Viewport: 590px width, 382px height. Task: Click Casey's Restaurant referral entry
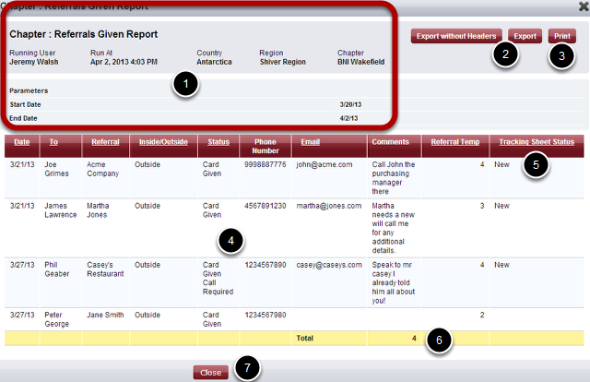click(x=106, y=269)
